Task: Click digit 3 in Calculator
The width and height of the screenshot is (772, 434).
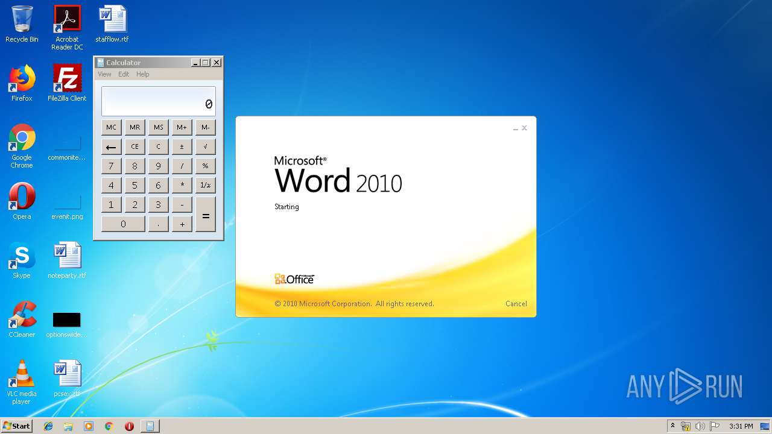Action: (158, 204)
